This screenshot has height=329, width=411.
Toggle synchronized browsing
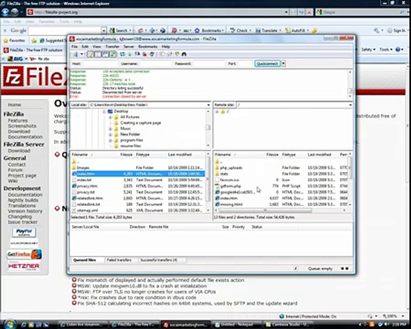point(177,54)
